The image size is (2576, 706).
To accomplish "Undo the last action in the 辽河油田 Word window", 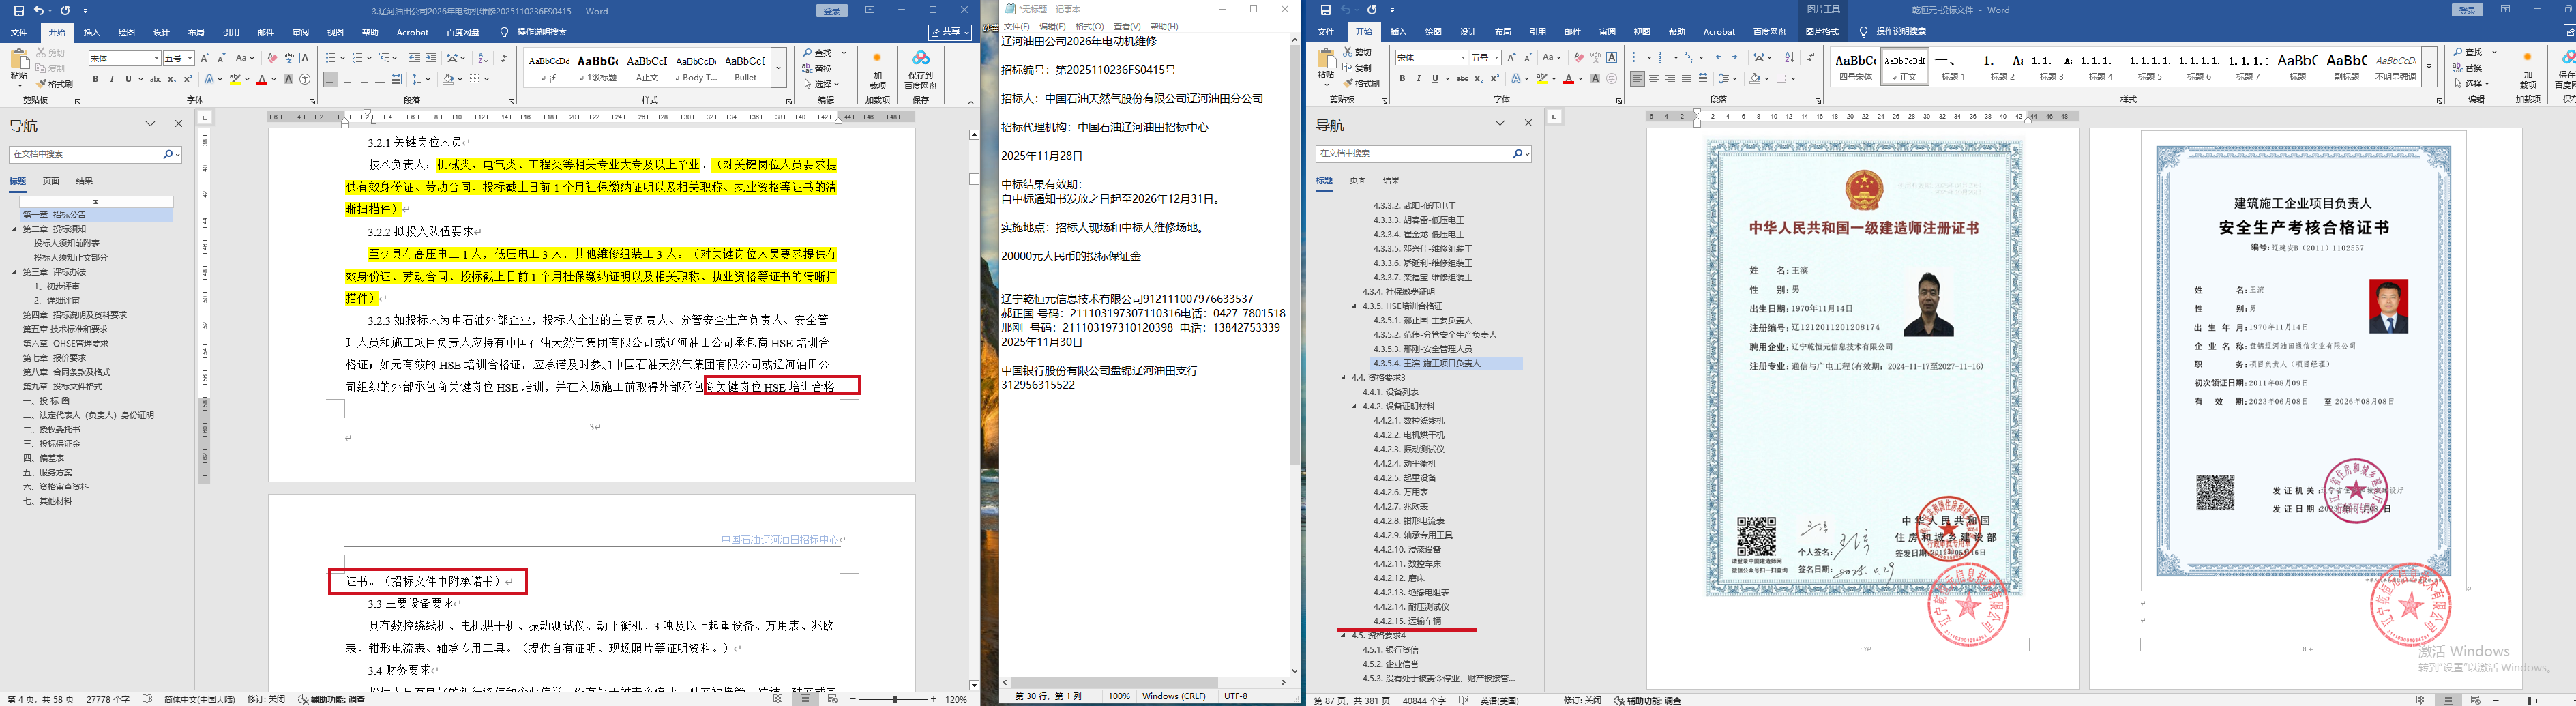I will [39, 11].
